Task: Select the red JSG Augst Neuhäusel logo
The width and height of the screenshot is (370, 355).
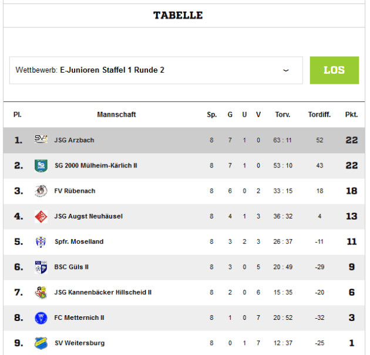Action: [41, 216]
